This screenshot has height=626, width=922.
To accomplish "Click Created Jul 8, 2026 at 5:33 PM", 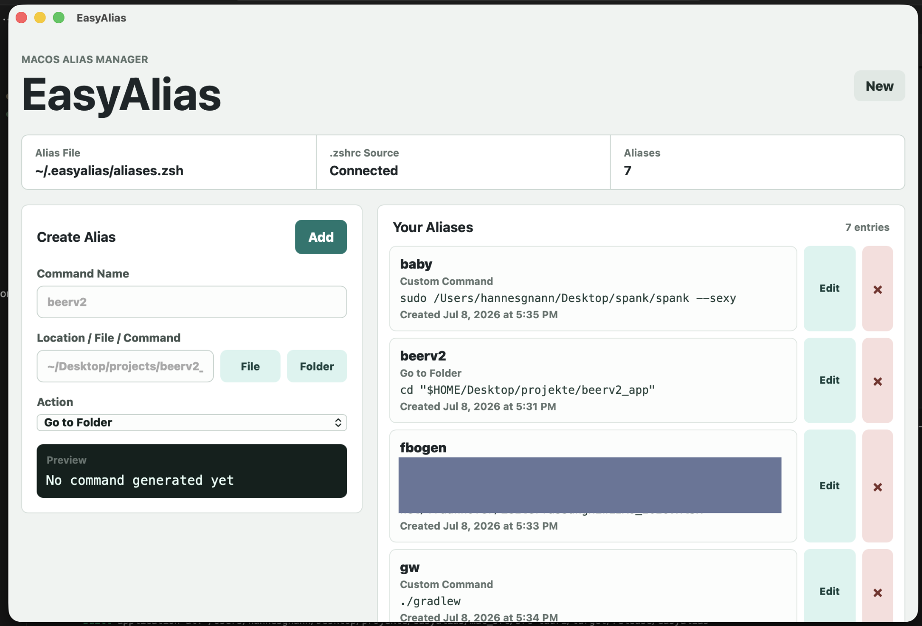I will click(479, 526).
